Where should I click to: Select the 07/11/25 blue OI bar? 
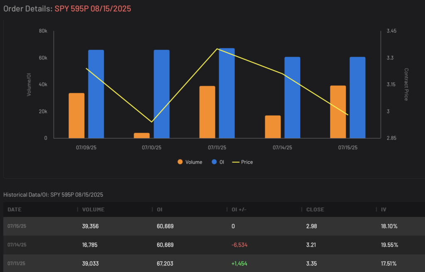click(x=227, y=93)
